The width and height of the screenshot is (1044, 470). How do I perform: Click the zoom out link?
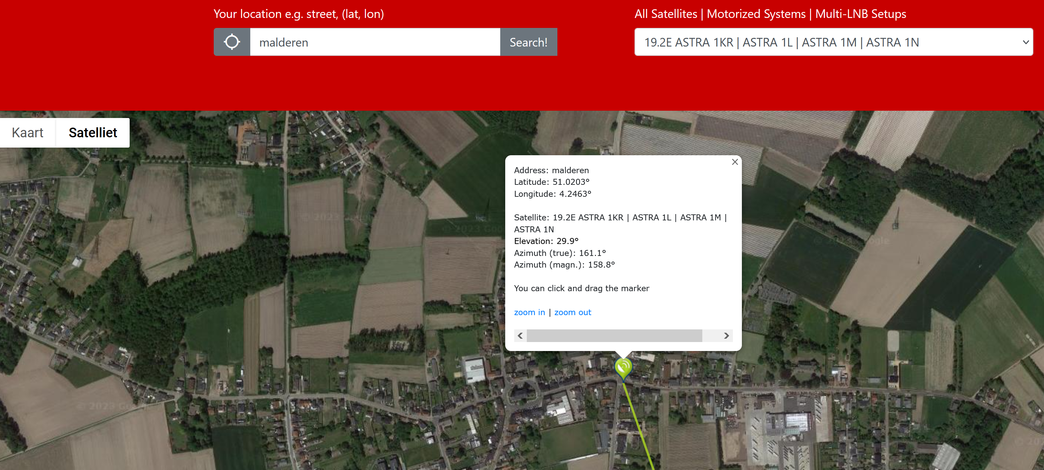click(573, 312)
